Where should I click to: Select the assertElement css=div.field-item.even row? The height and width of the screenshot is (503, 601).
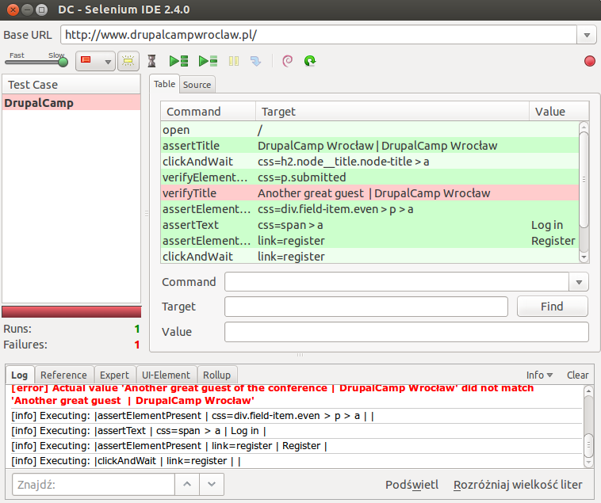pyautogui.click(x=369, y=209)
